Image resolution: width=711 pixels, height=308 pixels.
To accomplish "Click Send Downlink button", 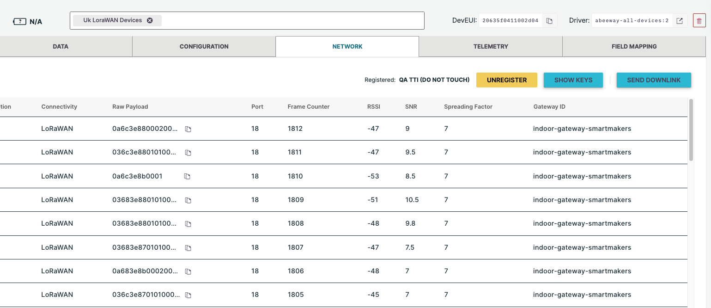I will pyautogui.click(x=653, y=80).
